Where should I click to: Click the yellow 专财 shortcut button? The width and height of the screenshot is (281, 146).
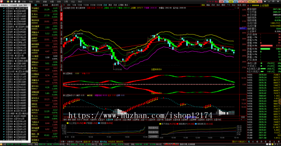(x=250, y=2)
